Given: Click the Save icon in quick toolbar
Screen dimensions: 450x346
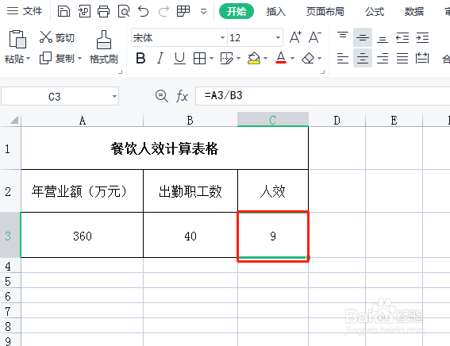Looking at the screenshot, I should (x=63, y=11).
